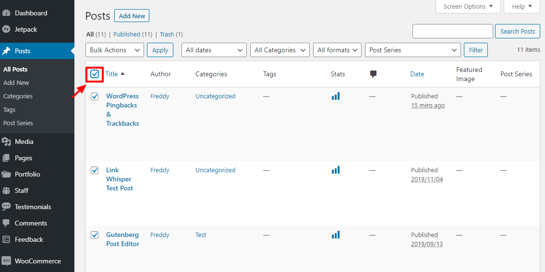The image size is (545, 272).
Task: Click the Portfolio folder icon
Action: coord(6,174)
